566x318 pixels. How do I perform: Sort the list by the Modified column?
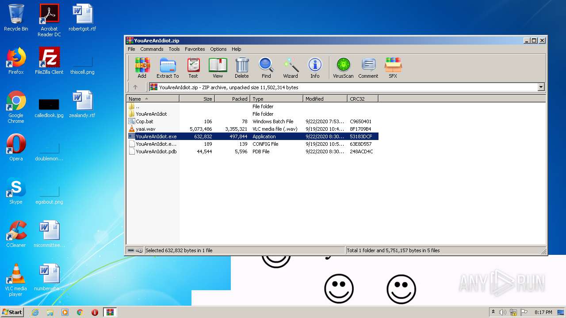(325, 99)
